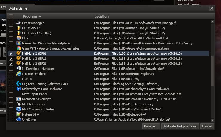Enable the iTunes checkbox
The image size is (221, 137).
tap(11, 79)
